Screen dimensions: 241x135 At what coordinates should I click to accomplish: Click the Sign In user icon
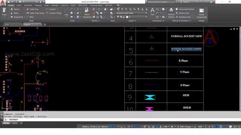pyautogui.click(x=181, y=2)
